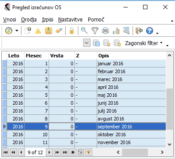Viewport: 175px width, 159px height.
Task: Click the navigator orange filter button
Action: click(x=88, y=152)
